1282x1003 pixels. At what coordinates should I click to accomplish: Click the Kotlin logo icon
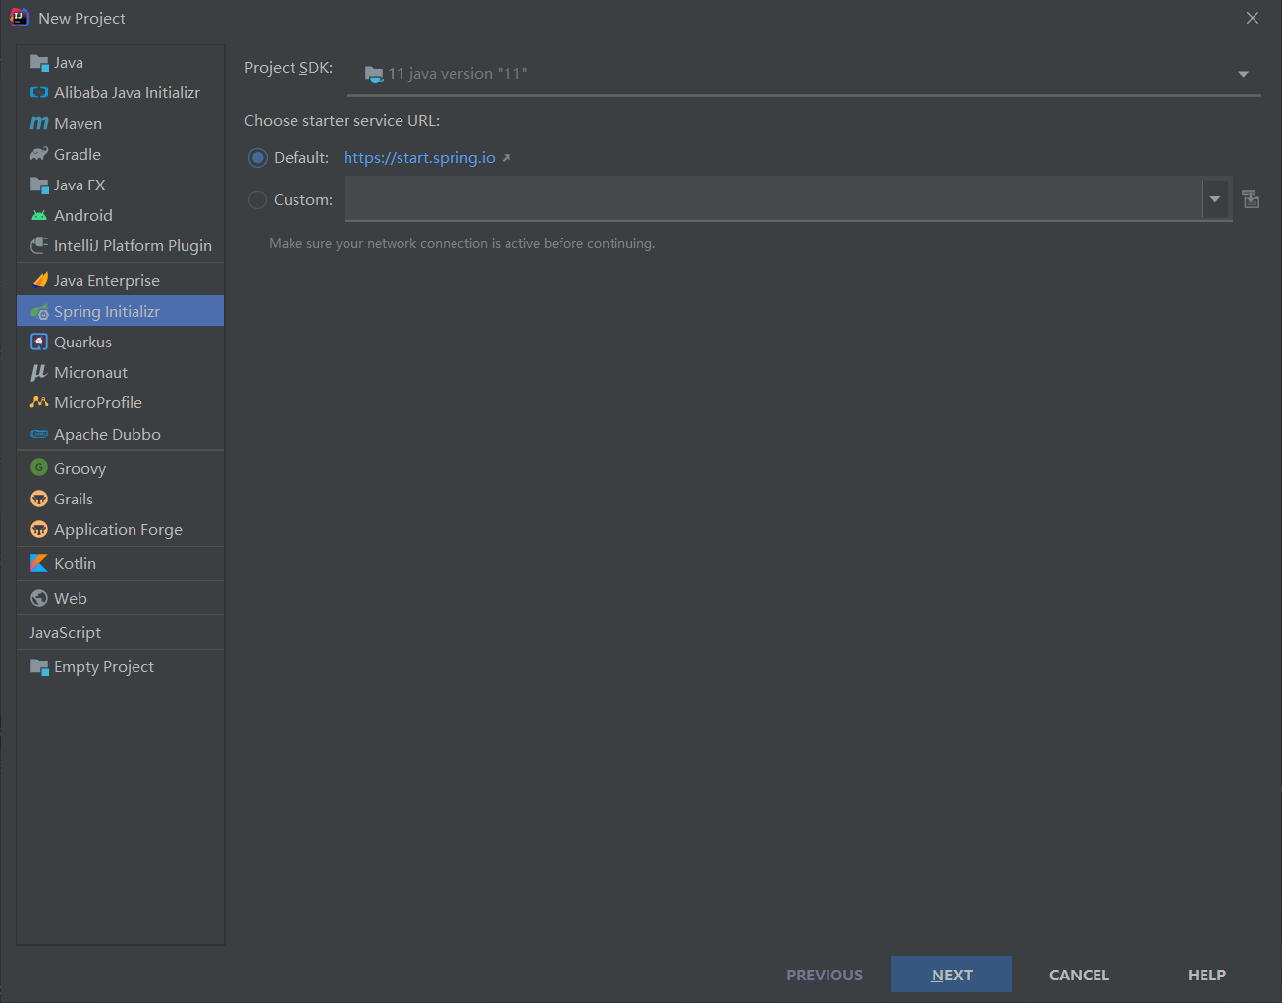click(x=39, y=563)
